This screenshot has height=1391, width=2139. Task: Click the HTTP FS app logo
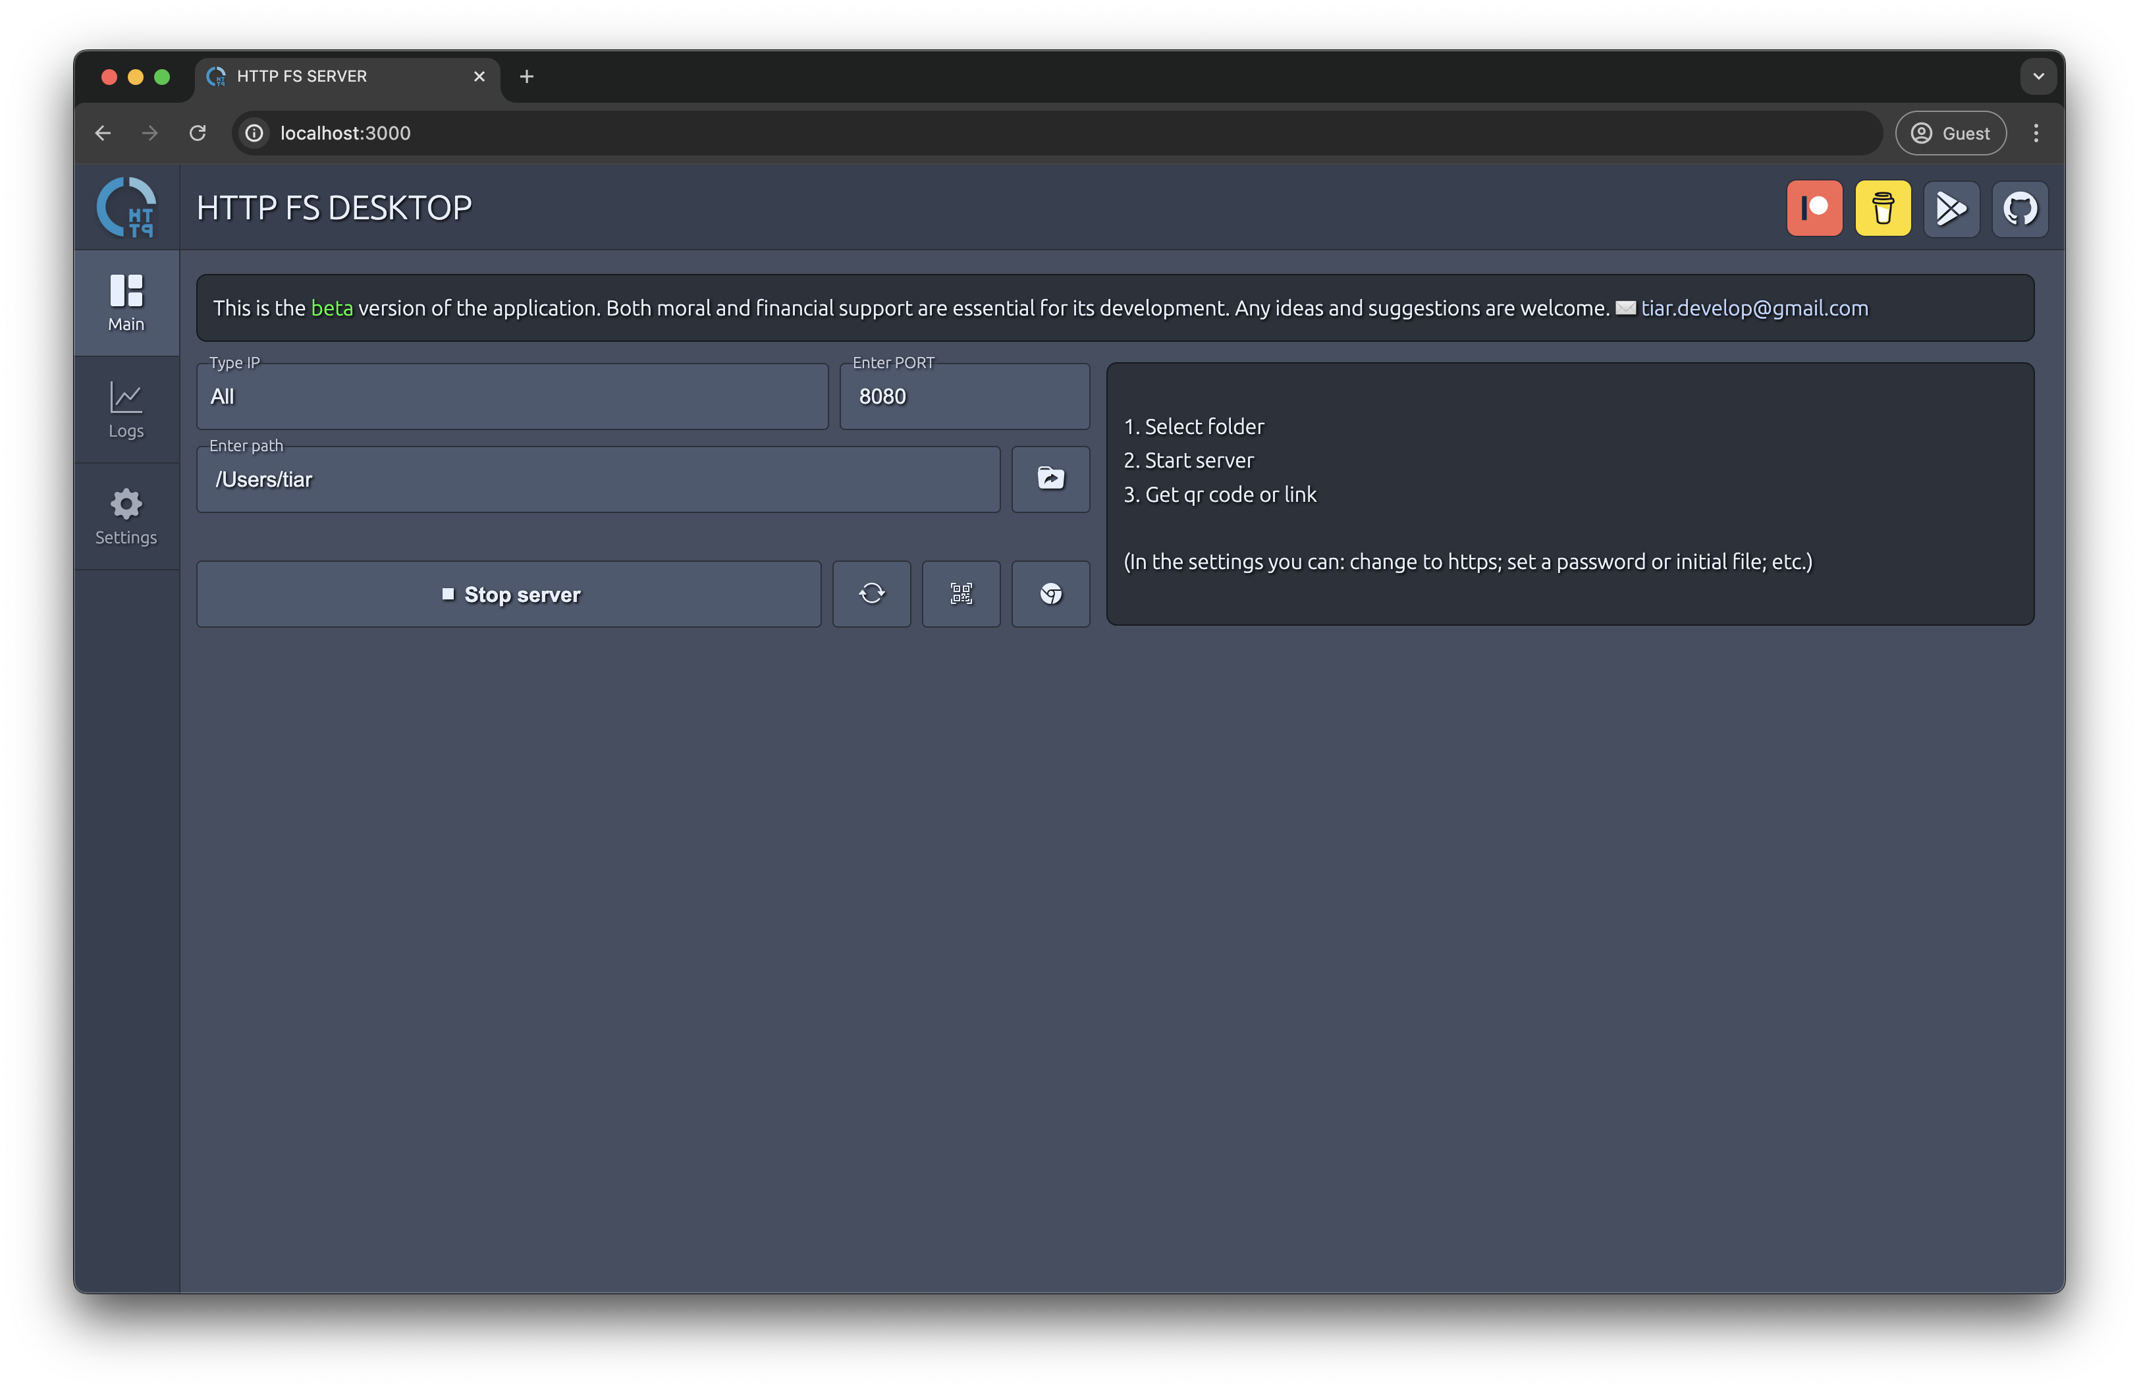pyautogui.click(x=126, y=207)
